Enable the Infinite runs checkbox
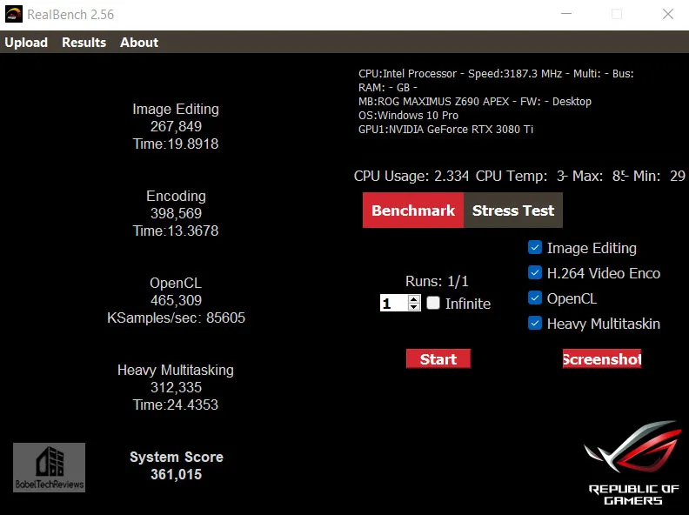The image size is (689, 515). (433, 303)
